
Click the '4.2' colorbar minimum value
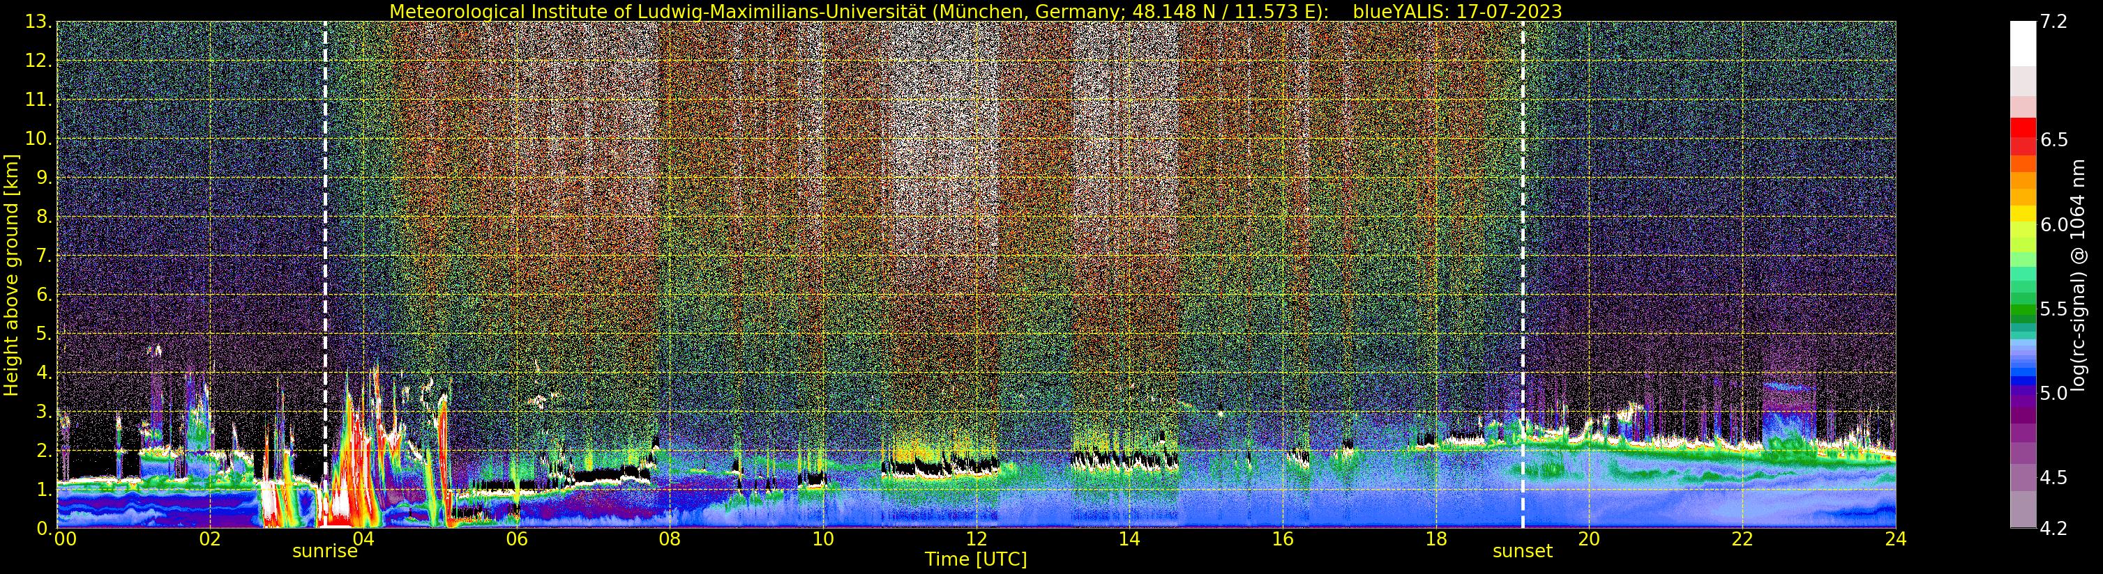2053,528
